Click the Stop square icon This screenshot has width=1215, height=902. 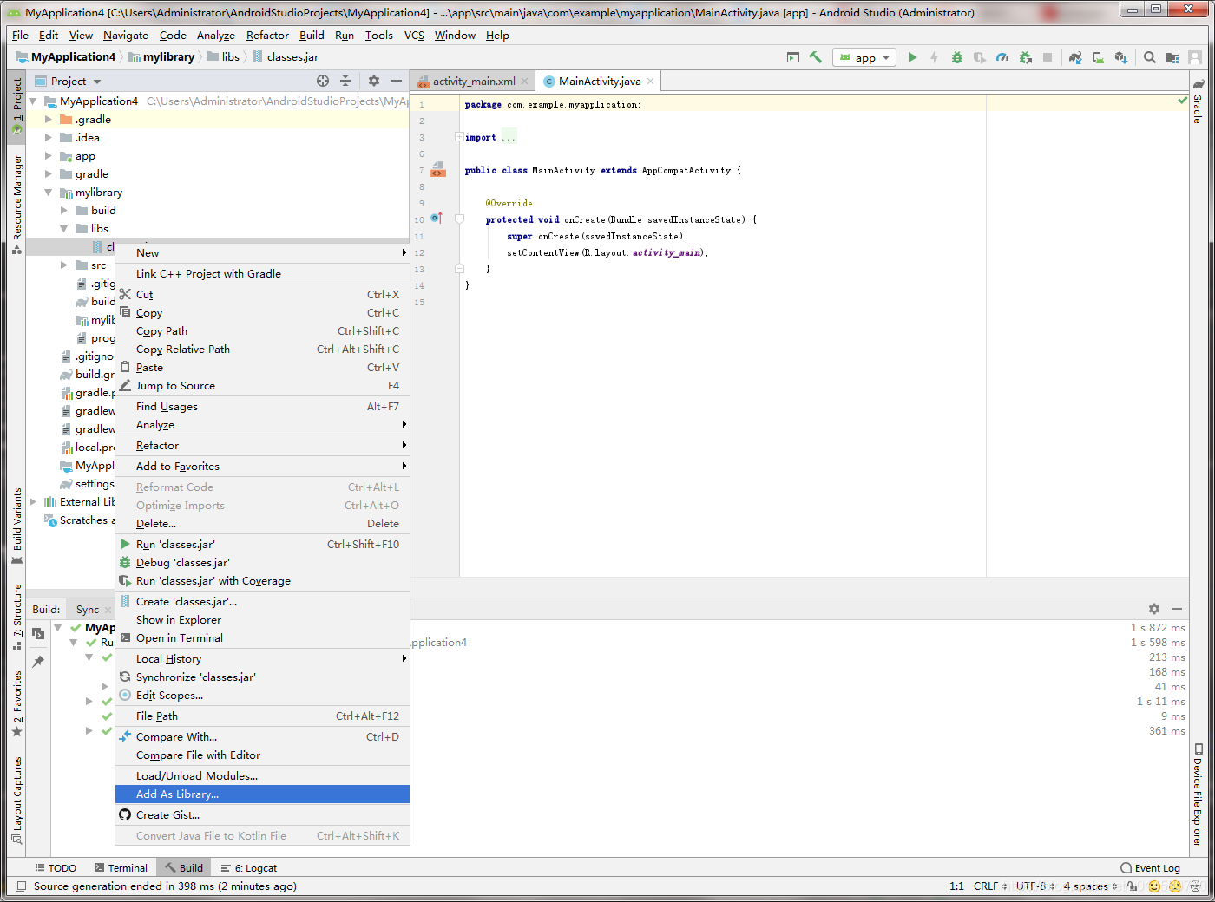pos(1048,57)
